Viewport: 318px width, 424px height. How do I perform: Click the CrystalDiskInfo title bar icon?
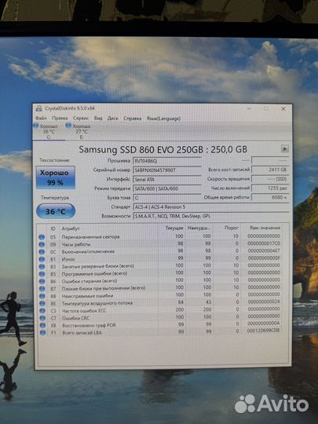coord(39,108)
